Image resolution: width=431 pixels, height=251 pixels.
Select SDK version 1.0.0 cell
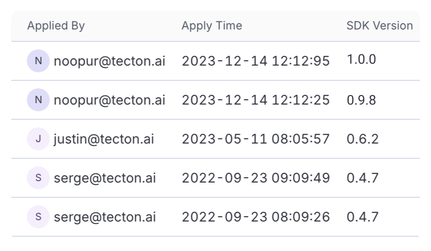point(361,59)
